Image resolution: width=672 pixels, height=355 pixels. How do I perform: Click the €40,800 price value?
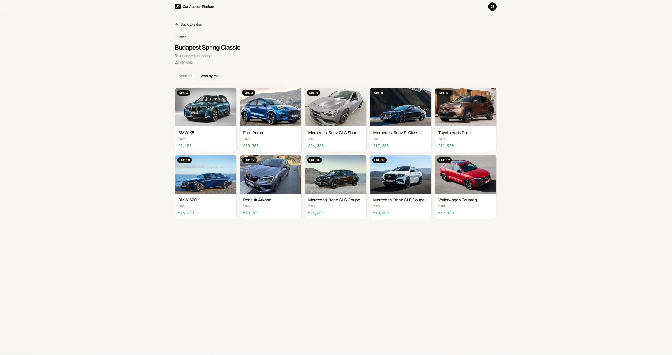pyautogui.click(x=381, y=213)
